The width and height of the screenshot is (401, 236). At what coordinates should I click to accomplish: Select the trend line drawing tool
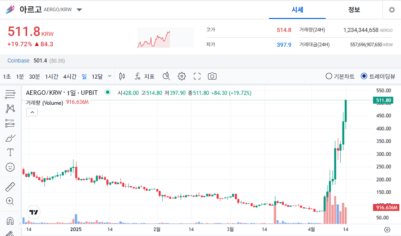coord(10,109)
